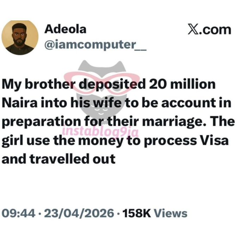Click Adeola's profile avatar picture
Screen dimensions: 242x238
[20, 37]
